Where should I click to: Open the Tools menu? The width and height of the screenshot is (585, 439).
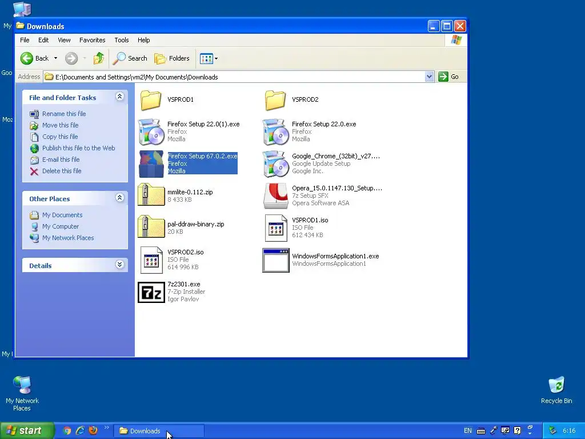tap(122, 40)
